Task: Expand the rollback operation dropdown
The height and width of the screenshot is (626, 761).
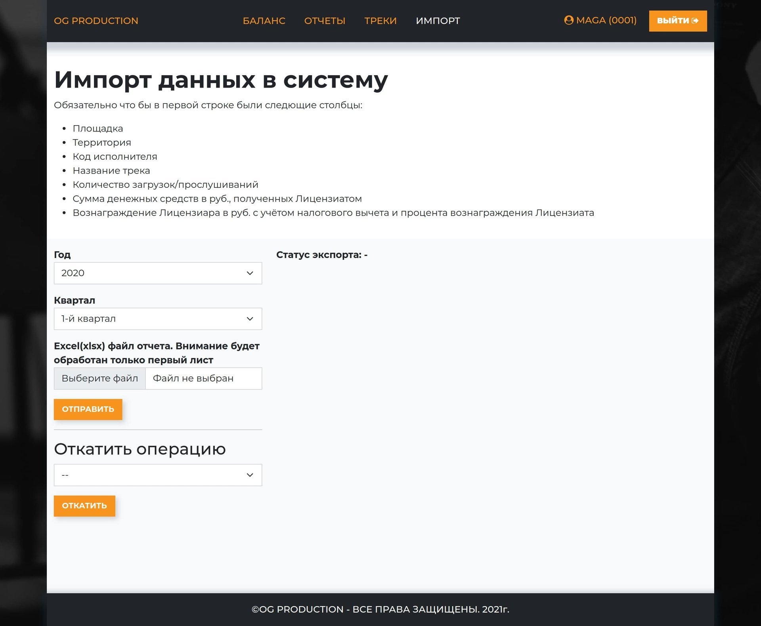Action: click(x=158, y=475)
